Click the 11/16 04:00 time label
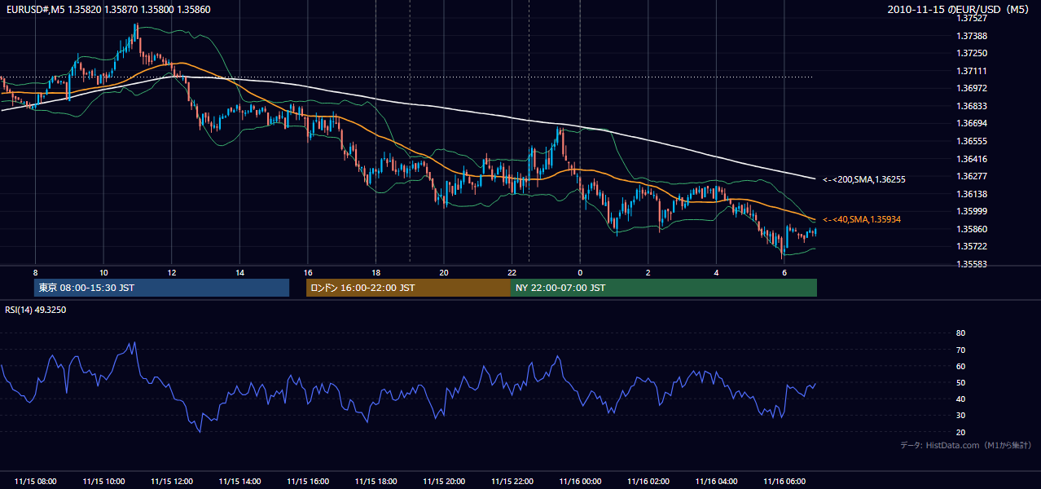 [x=717, y=482]
